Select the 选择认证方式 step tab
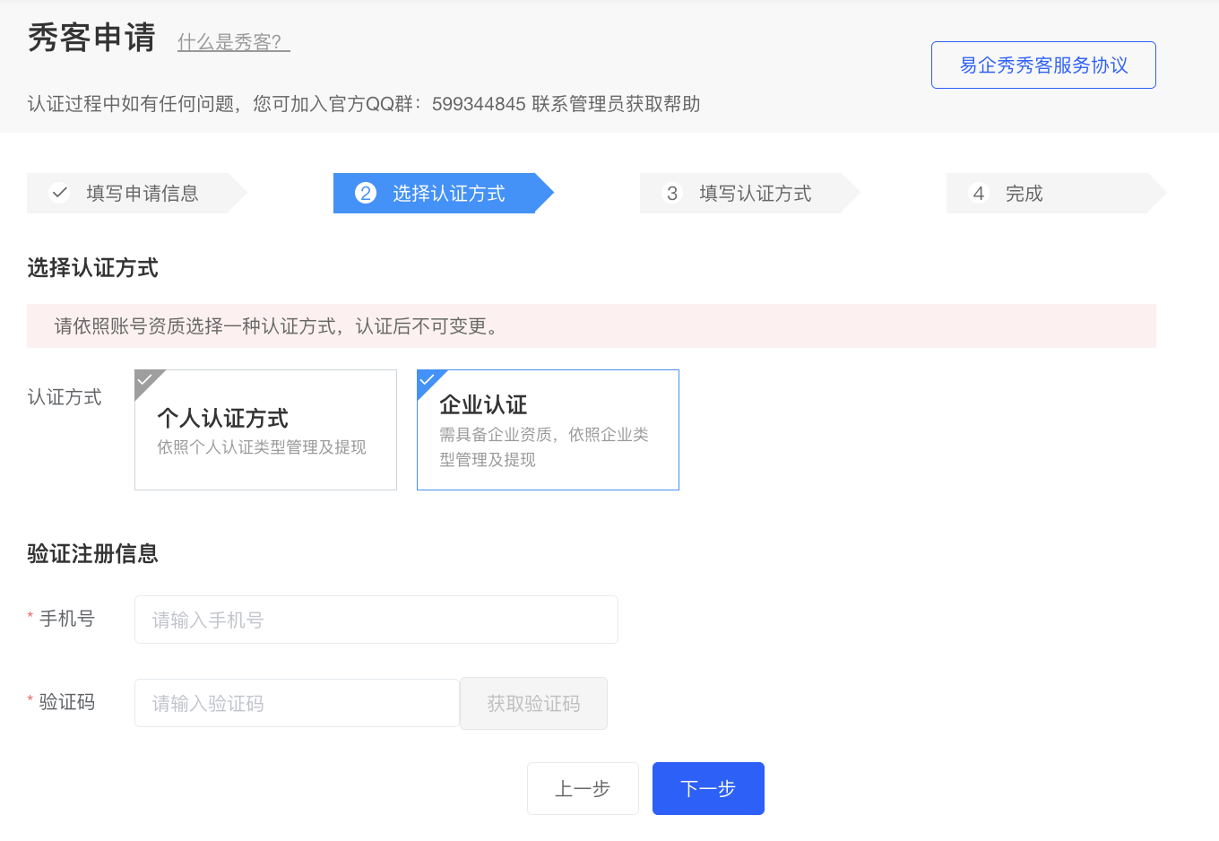The image size is (1219, 841). (x=448, y=194)
